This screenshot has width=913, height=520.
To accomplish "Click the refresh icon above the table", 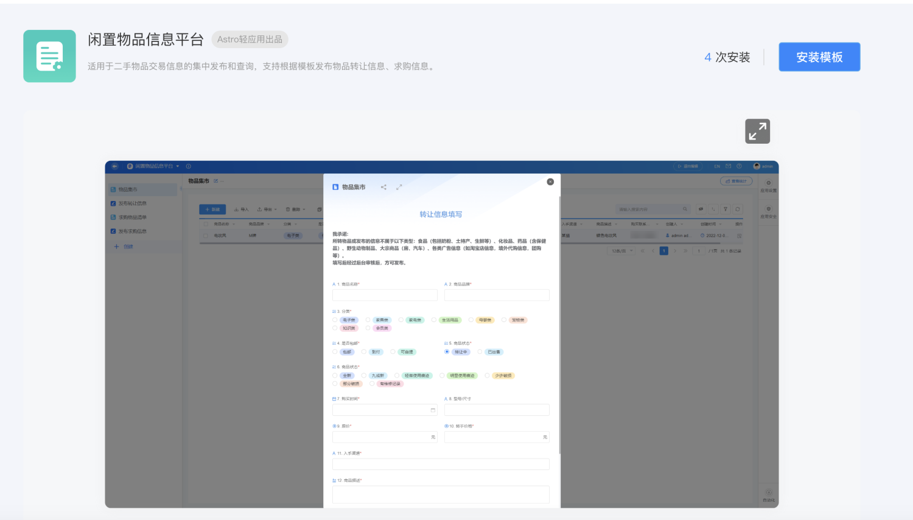I will tap(738, 209).
